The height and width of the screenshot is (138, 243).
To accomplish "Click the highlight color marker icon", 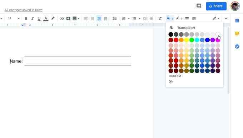I will point(53,18).
